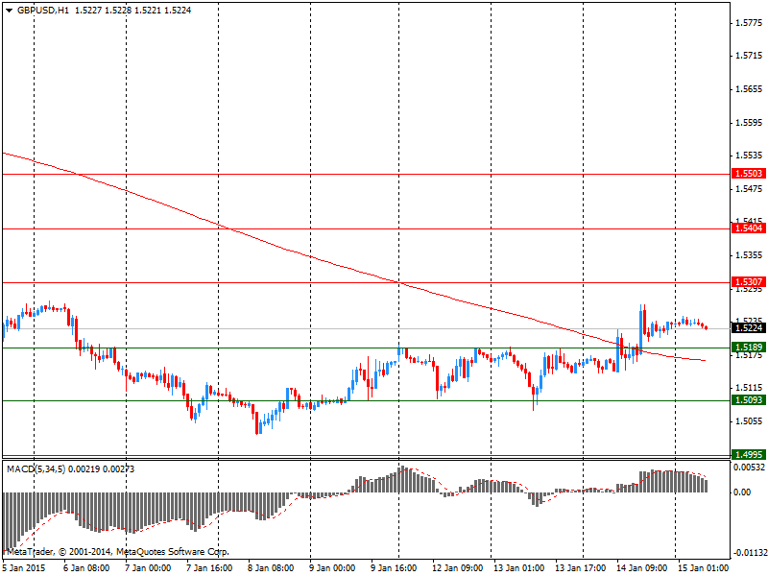Click the 1.5307 red price level label
The height and width of the screenshot is (576, 768).
click(749, 282)
